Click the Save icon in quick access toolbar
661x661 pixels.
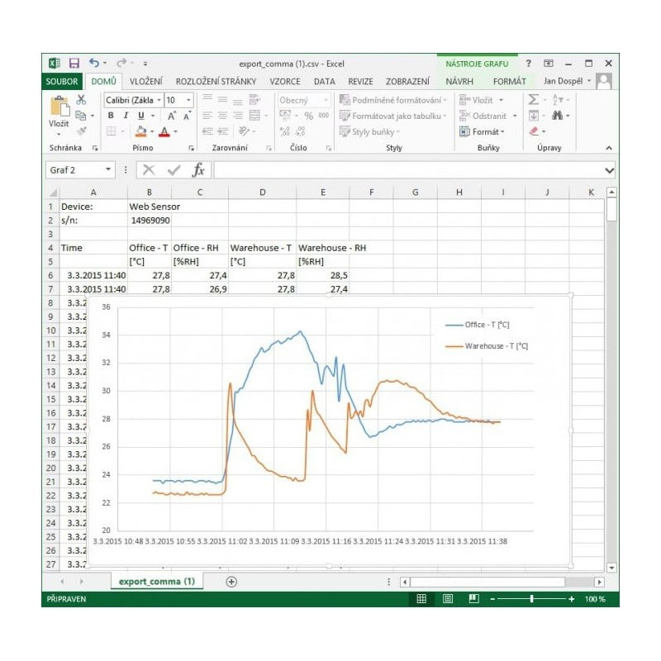coord(75,61)
